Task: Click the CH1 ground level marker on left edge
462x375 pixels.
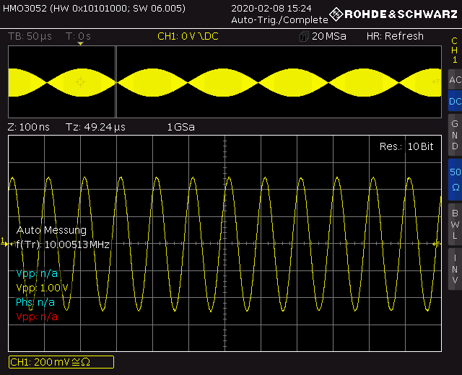Action: [4, 244]
